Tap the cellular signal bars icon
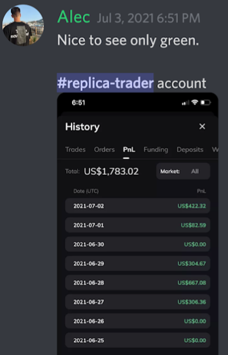Image resolution: width=228 pixels, height=355 pixels. pos(186,103)
